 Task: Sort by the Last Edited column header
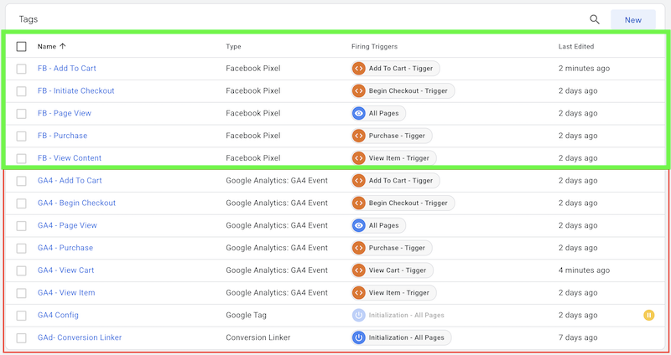coord(575,47)
